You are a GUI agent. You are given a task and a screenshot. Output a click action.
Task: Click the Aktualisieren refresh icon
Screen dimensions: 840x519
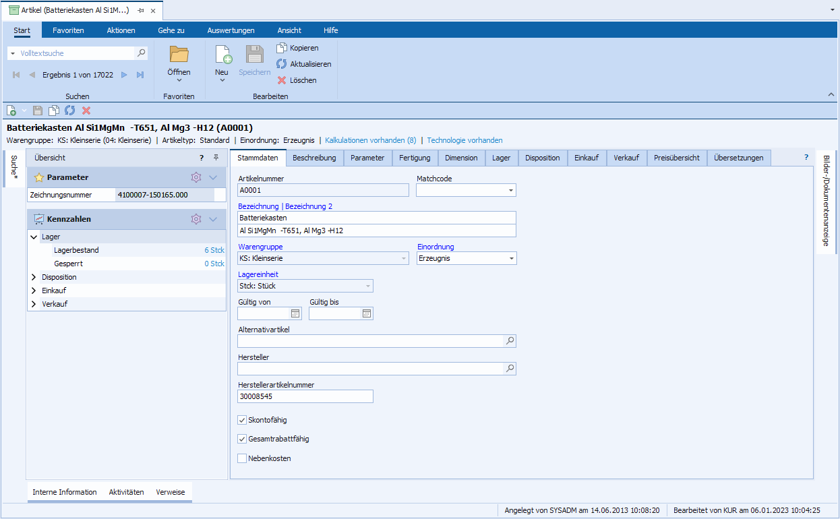[x=282, y=64]
